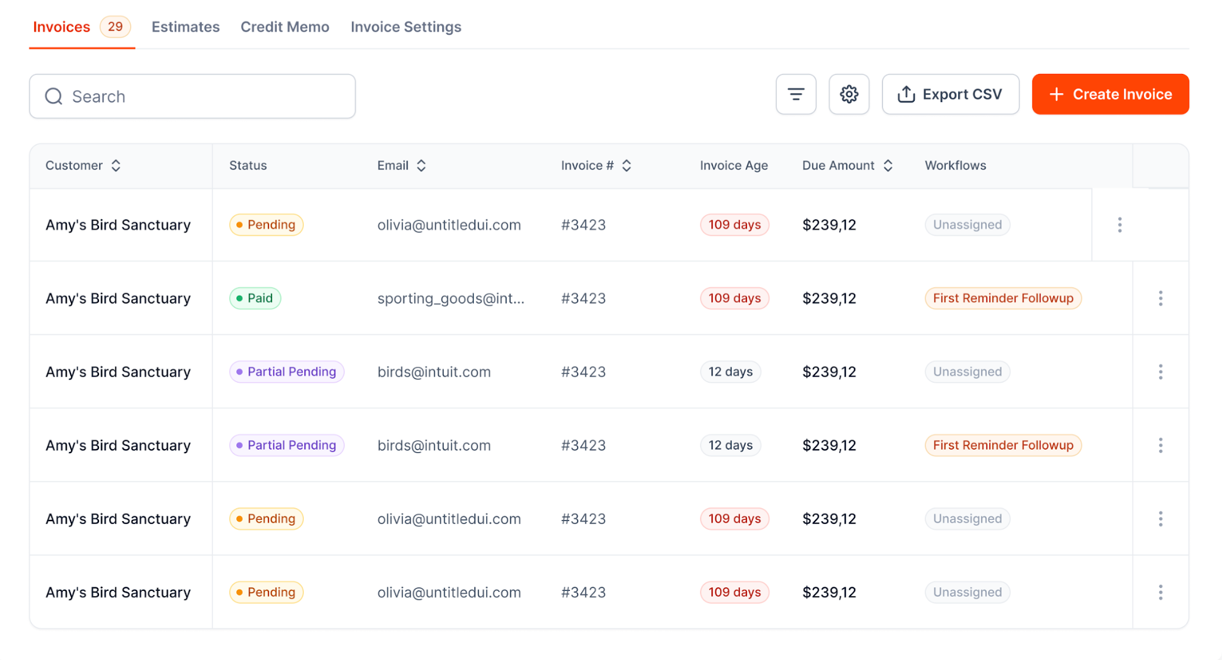
Task: Open the filter lines icon button
Action: (796, 94)
